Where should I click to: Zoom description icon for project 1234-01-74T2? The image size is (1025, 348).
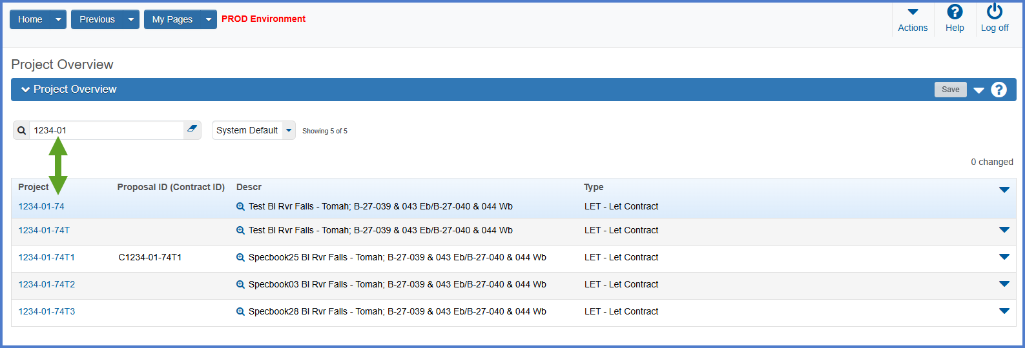tap(240, 285)
